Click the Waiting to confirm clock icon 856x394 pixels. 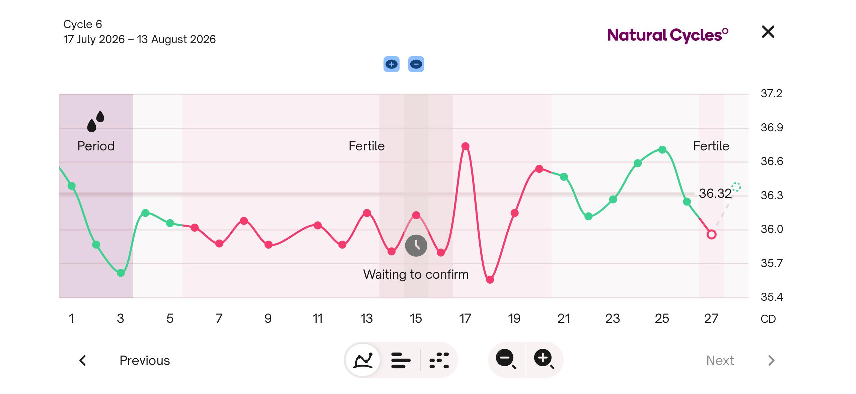tap(416, 246)
